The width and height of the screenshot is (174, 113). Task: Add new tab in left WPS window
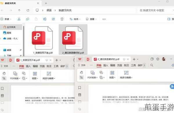[57, 60]
